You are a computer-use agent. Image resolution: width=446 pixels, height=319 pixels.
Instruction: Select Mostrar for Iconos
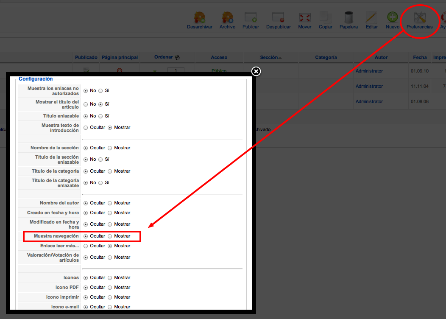click(110, 278)
